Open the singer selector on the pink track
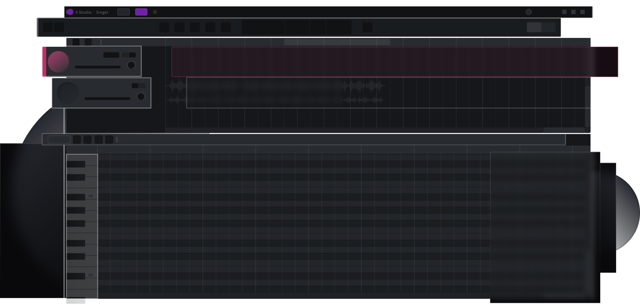 (x=111, y=55)
